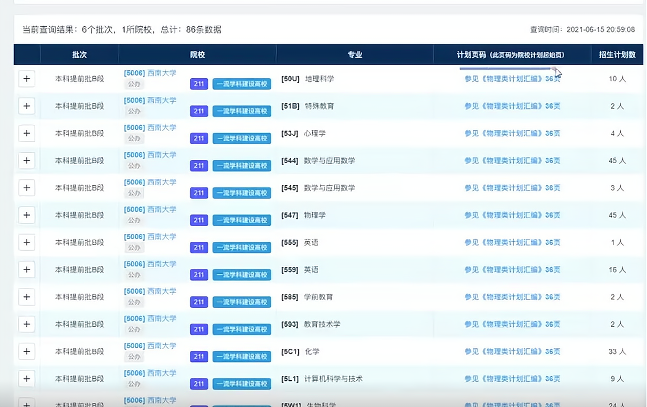This screenshot has width=647, height=407.
Task: Click the 计划页码 column header
Action: click(x=511, y=55)
